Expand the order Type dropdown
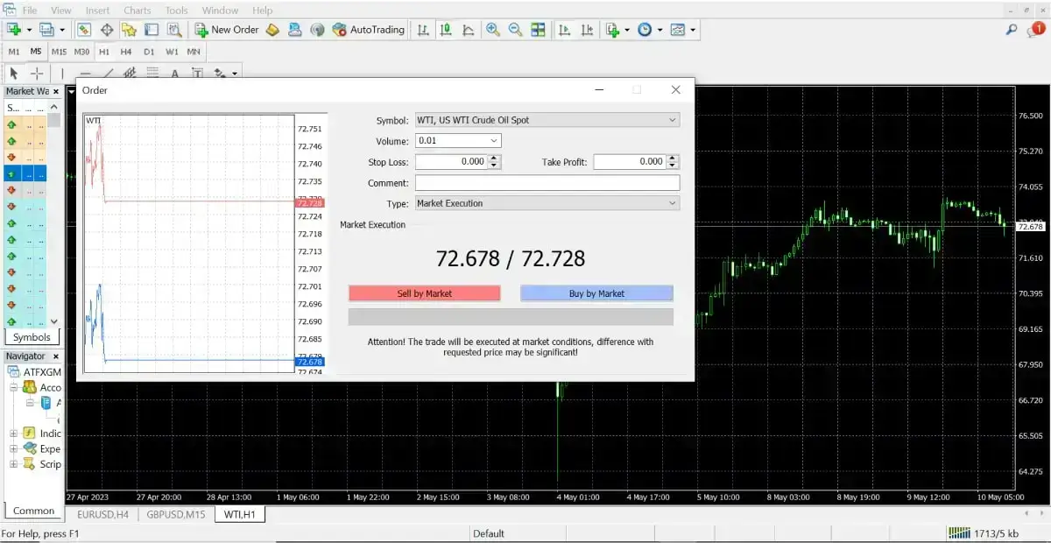The height and width of the screenshot is (543, 1051). (x=672, y=202)
